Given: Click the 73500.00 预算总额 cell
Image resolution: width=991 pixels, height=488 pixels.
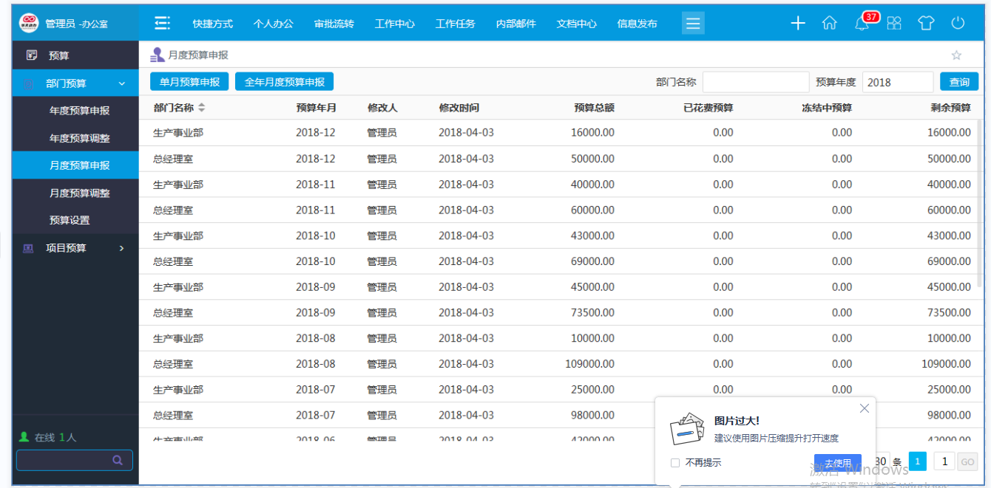Looking at the screenshot, I should pyautogui.click(x=592, y=312).
